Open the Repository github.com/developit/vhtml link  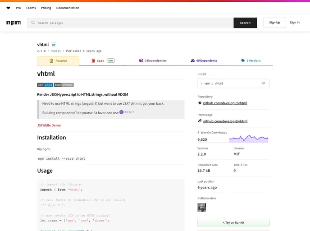tap(225, 103)
